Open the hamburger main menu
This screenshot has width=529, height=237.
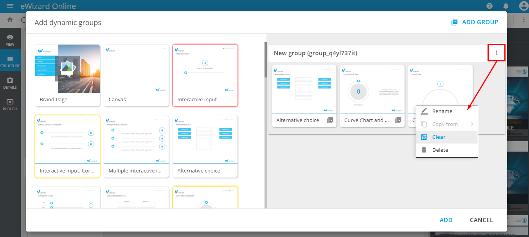[10, 6]
